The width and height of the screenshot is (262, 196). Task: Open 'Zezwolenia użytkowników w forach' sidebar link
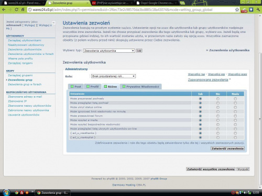coord(31,54)
